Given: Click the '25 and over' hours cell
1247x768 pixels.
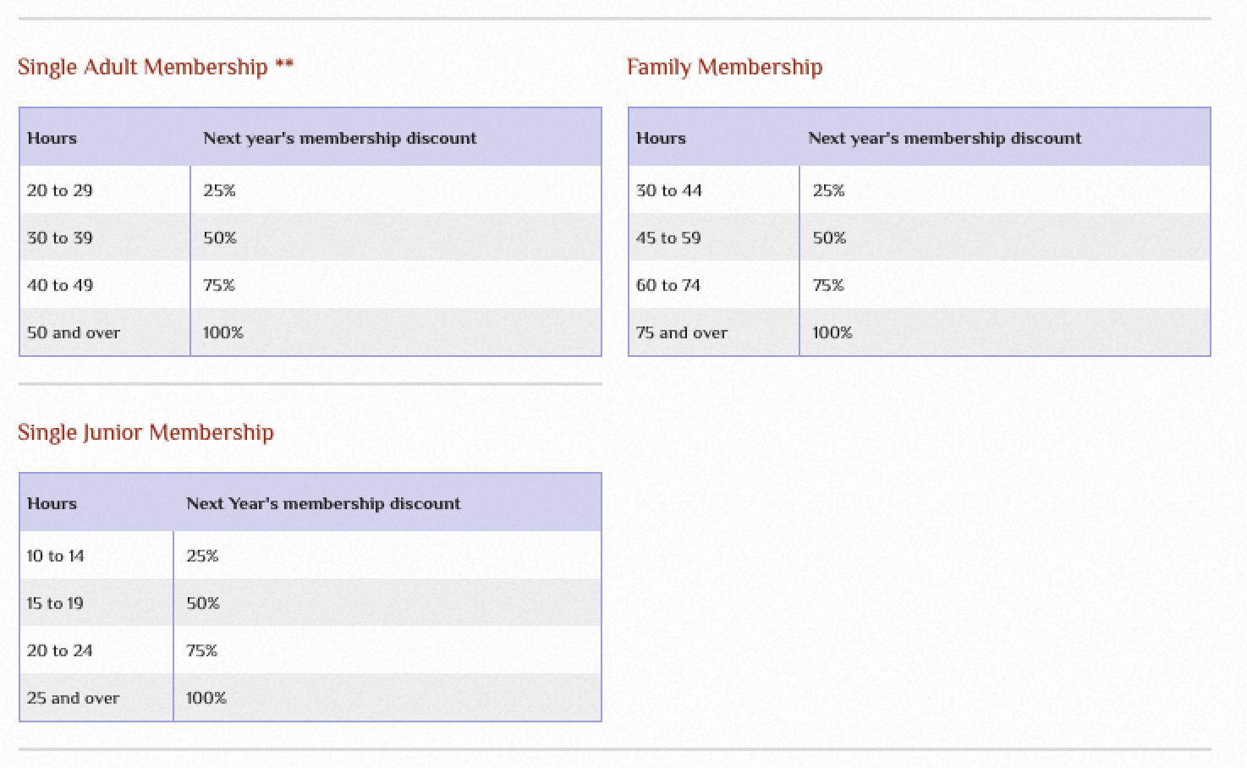Looking at the screenshot, I should [x=73, y=698].
